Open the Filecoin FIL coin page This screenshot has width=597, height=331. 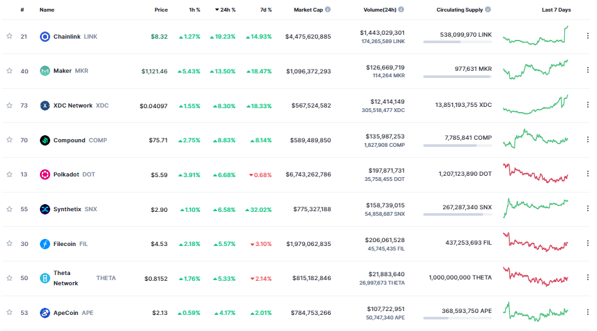[70, 243]
